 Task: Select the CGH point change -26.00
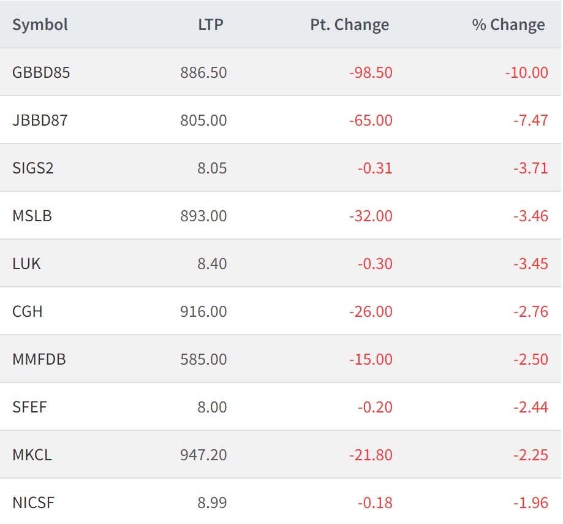[x=371, y=311]
